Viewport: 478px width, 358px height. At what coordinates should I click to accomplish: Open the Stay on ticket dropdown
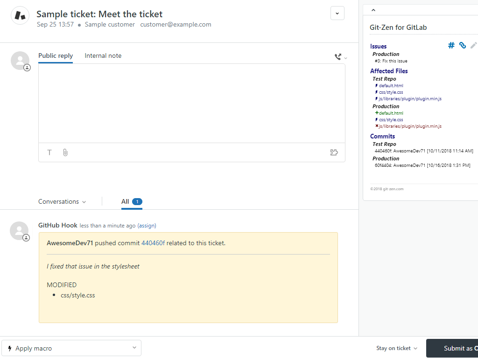click(x=397, y=348)
